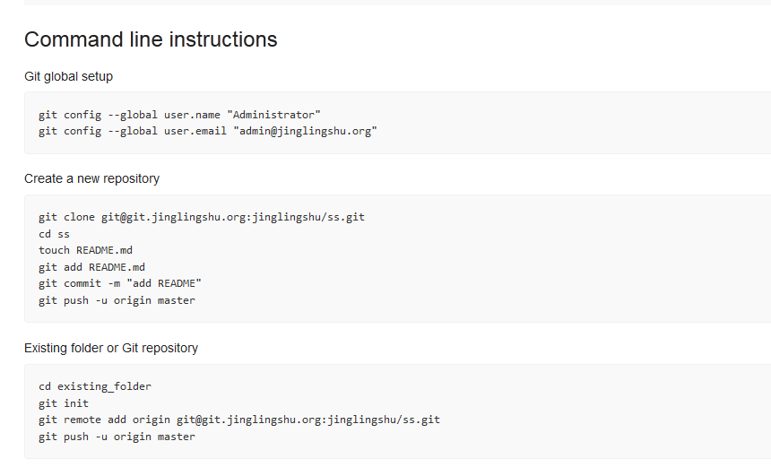Click the "git init" command line
Viewport: 771px width, 476px height.
(x=64, y=403)
